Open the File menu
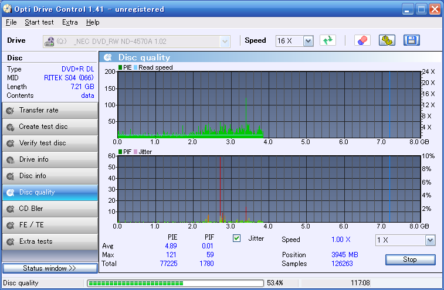This screenshot has width=444, height=290. click(11, 22)
